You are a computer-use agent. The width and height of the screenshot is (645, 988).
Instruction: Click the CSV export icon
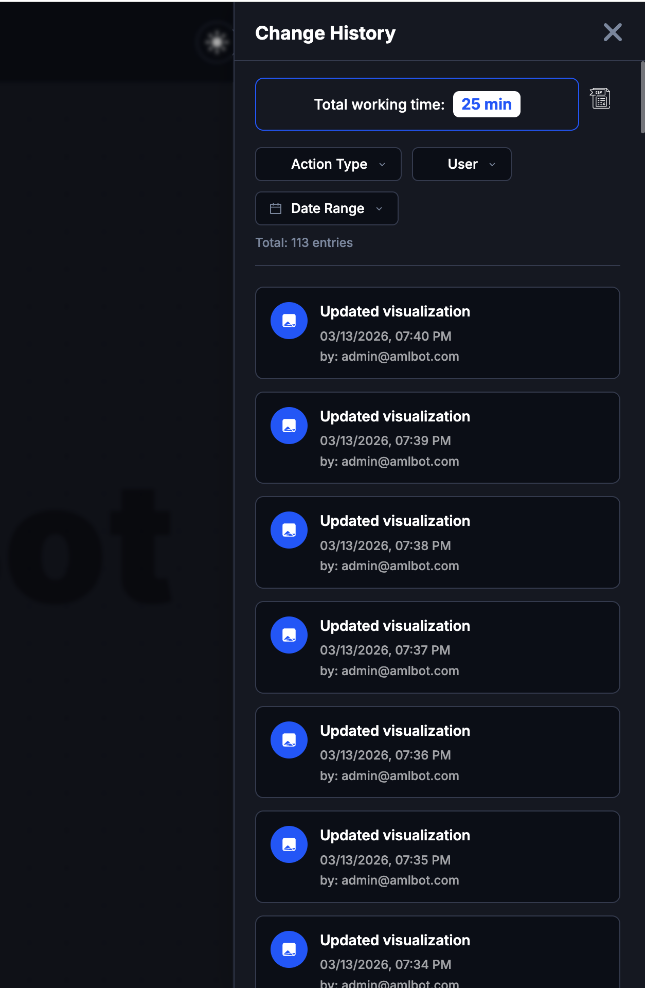[600, 98]
